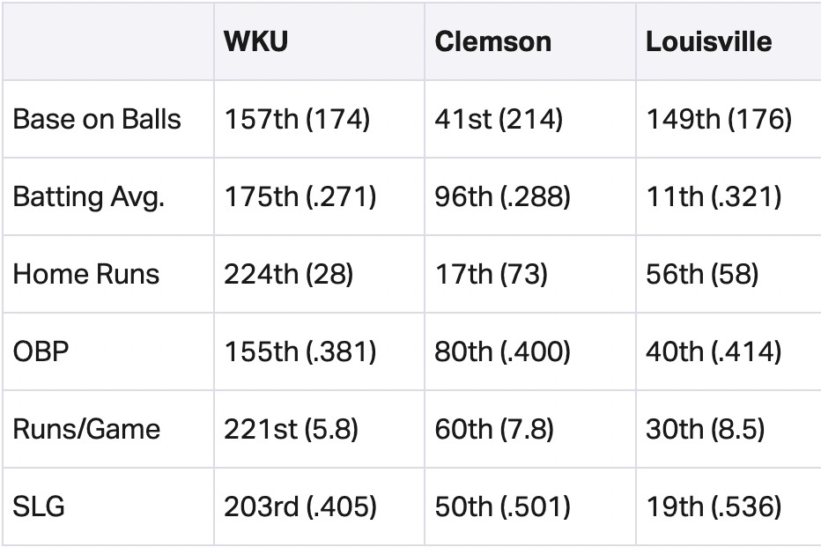The width and height of the screenshot is (821, 547).
Task: Click WKU's 224th (28) home runs cell
Action: click(x=289, y=274)
